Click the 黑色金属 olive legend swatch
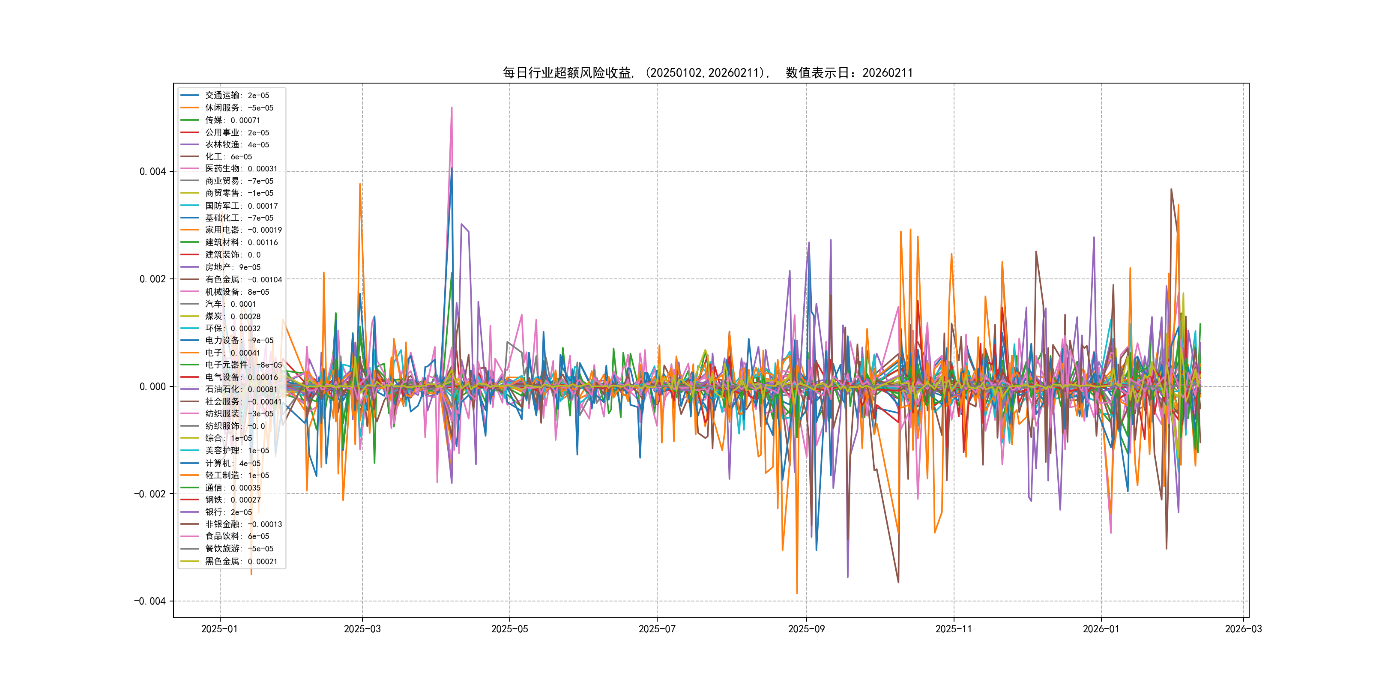The height and width of the screenshot is (694, 1388). 190,561
